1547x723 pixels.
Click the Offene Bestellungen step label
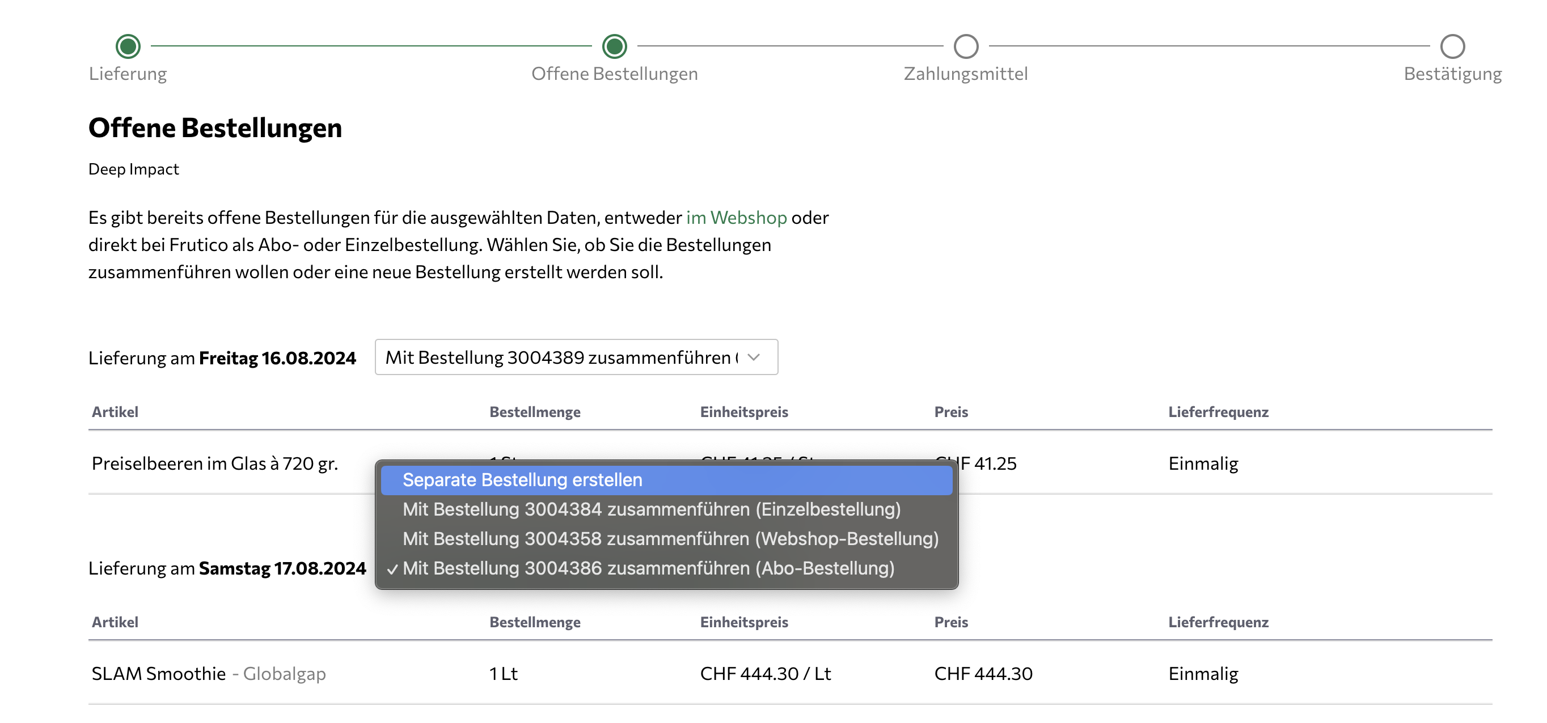[x=614, y=74]
